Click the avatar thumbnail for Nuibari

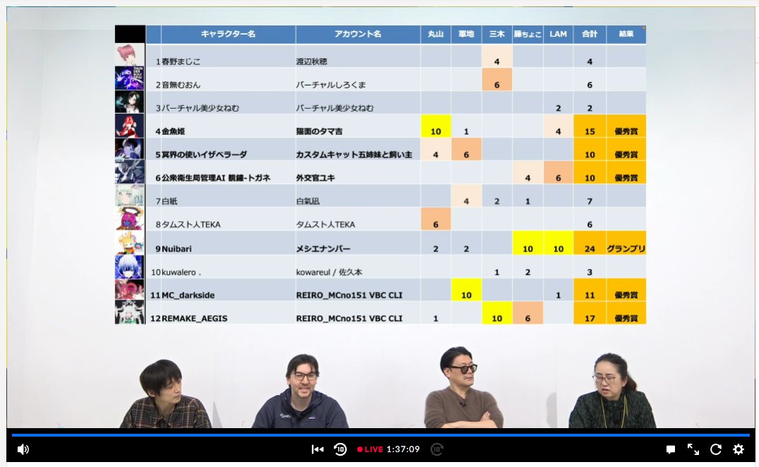[x=130, y=243]
